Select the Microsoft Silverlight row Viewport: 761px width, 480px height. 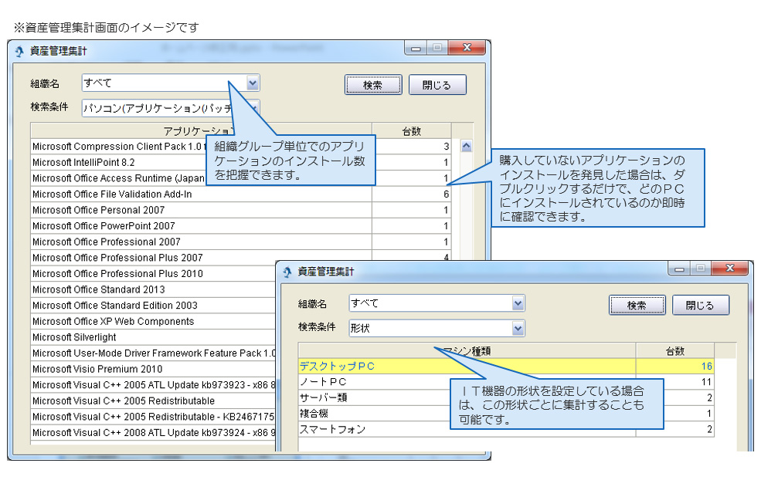pyautogui.click(x=154, y=337)
